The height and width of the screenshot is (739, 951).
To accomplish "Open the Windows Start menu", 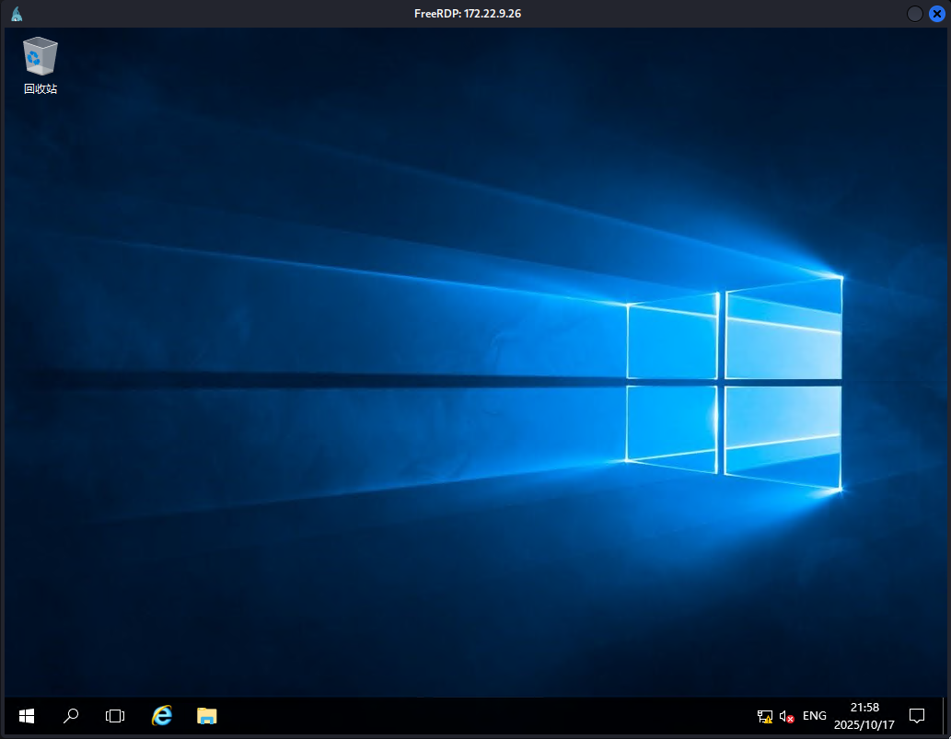I will tap(27, 716).
